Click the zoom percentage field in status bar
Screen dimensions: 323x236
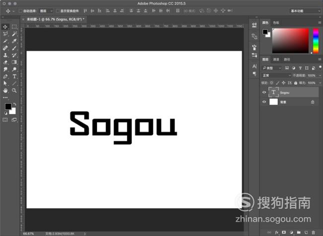point(28,234)
